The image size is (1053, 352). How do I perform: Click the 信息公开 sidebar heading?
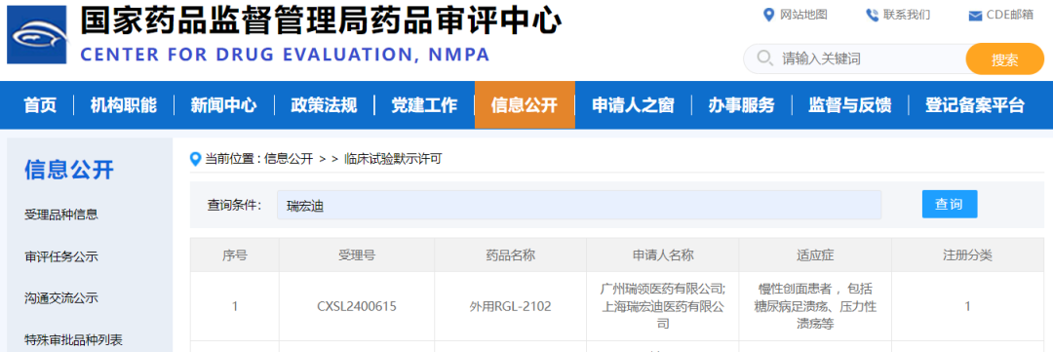69,170
